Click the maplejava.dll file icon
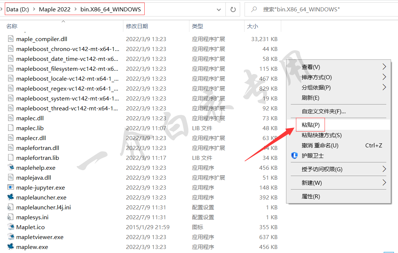 (11, 177)
